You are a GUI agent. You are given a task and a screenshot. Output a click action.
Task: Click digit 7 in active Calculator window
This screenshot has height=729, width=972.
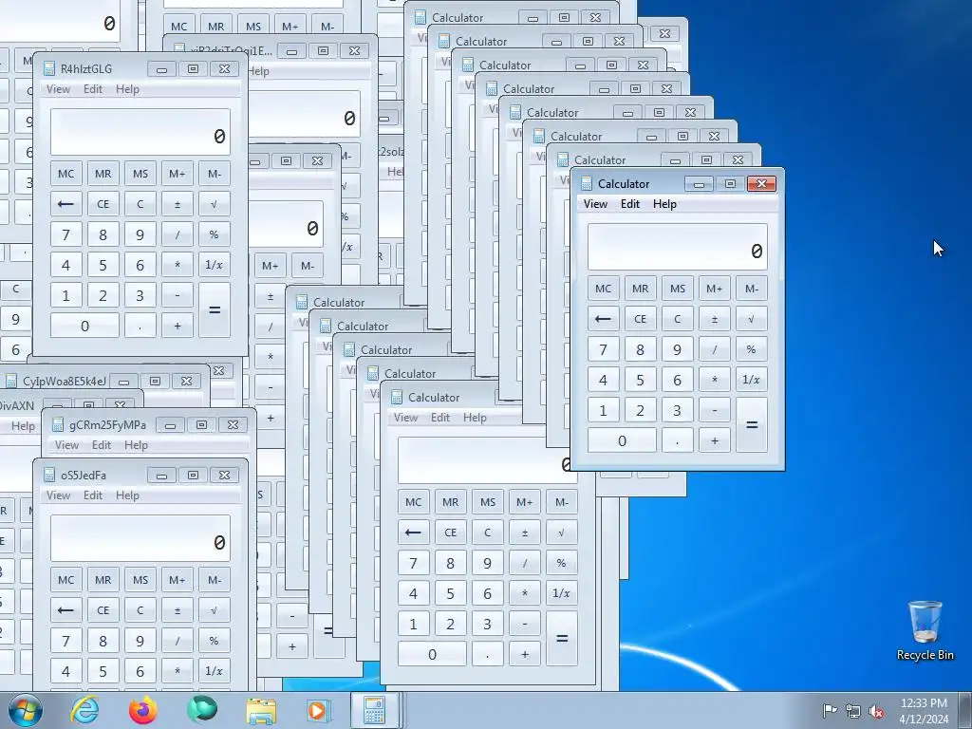point(603,349)
